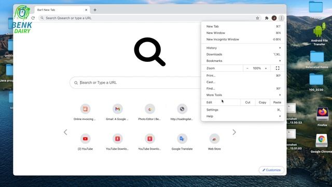Choose Cast... from menu
This screenshot has width=332, height=187.
[243, 82]
